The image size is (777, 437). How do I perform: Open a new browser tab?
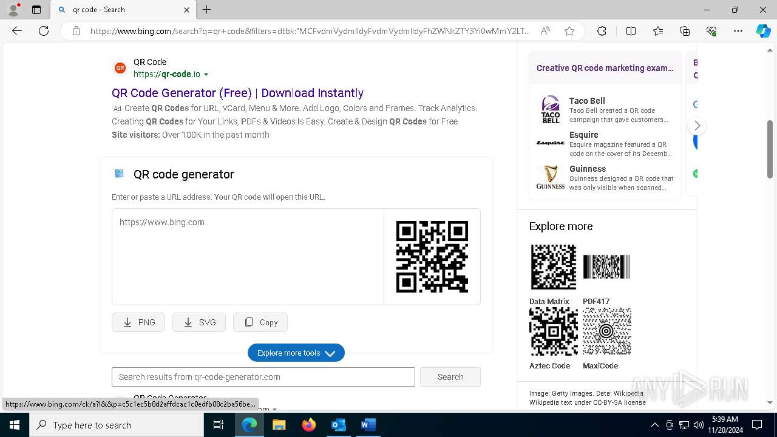click(207, 10)
